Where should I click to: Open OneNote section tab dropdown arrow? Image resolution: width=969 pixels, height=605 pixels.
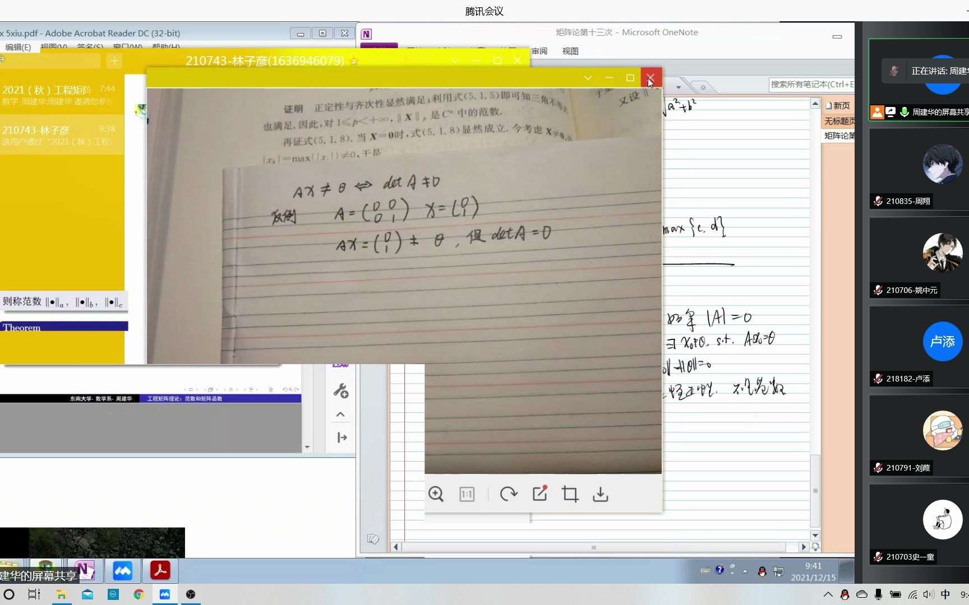tap(679, 87)
